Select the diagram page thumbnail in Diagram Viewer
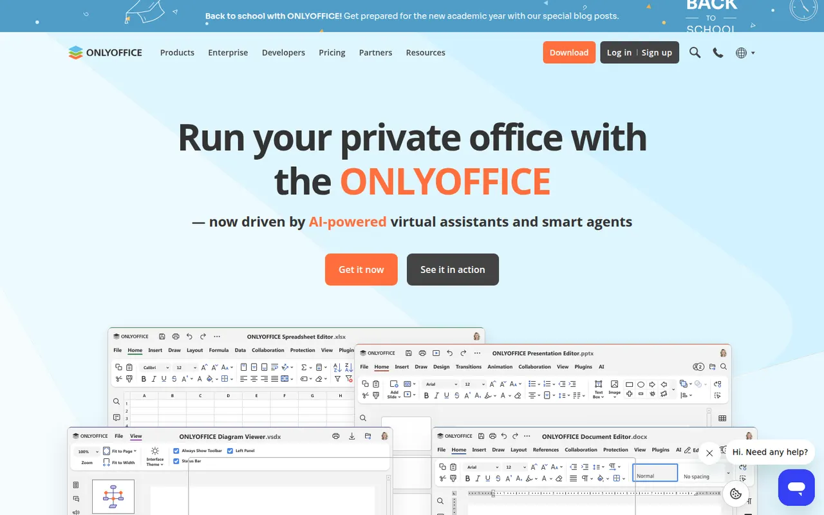Image resolution: width=824 pixels, height=515 pixels. pyautogui.click(x=113, y=496)
